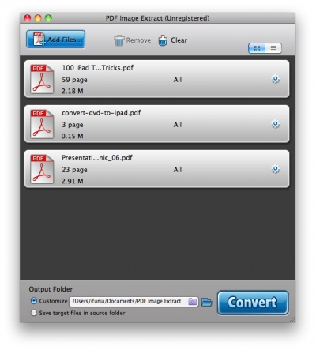316x350 pixels.
Task: Open settings gear for 100 iPad T...Tricks.pdf
Action: tap(276, 79)
